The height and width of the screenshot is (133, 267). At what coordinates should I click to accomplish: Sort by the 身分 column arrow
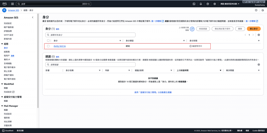point(120,41)
